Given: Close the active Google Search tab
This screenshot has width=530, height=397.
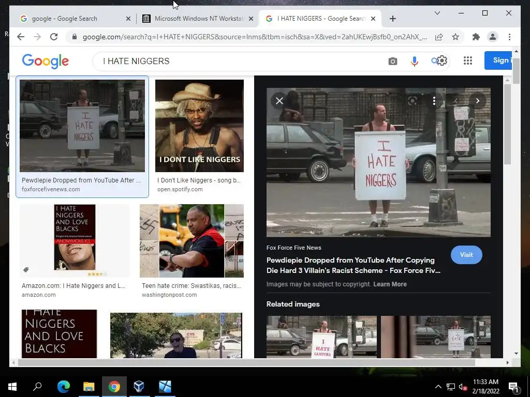Looking at the screenshot, I should click(x=373, y=19).
